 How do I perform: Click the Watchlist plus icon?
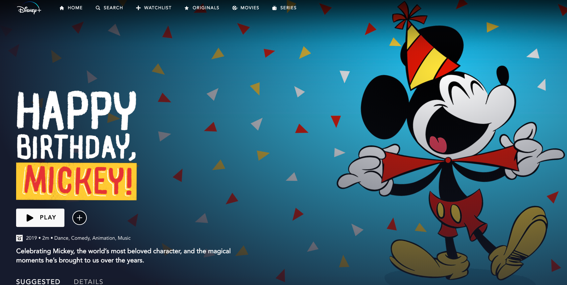pyautogui.click(x=138, y=8)
